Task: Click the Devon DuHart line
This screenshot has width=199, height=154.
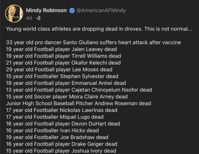Action: (63, 124)
